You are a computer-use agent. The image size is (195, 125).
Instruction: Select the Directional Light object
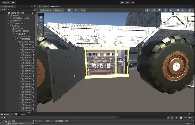point(21,18)
